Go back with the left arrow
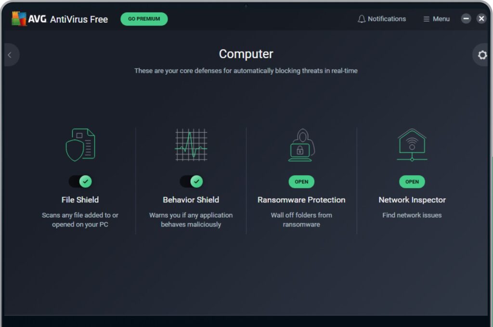 (10, 55)
